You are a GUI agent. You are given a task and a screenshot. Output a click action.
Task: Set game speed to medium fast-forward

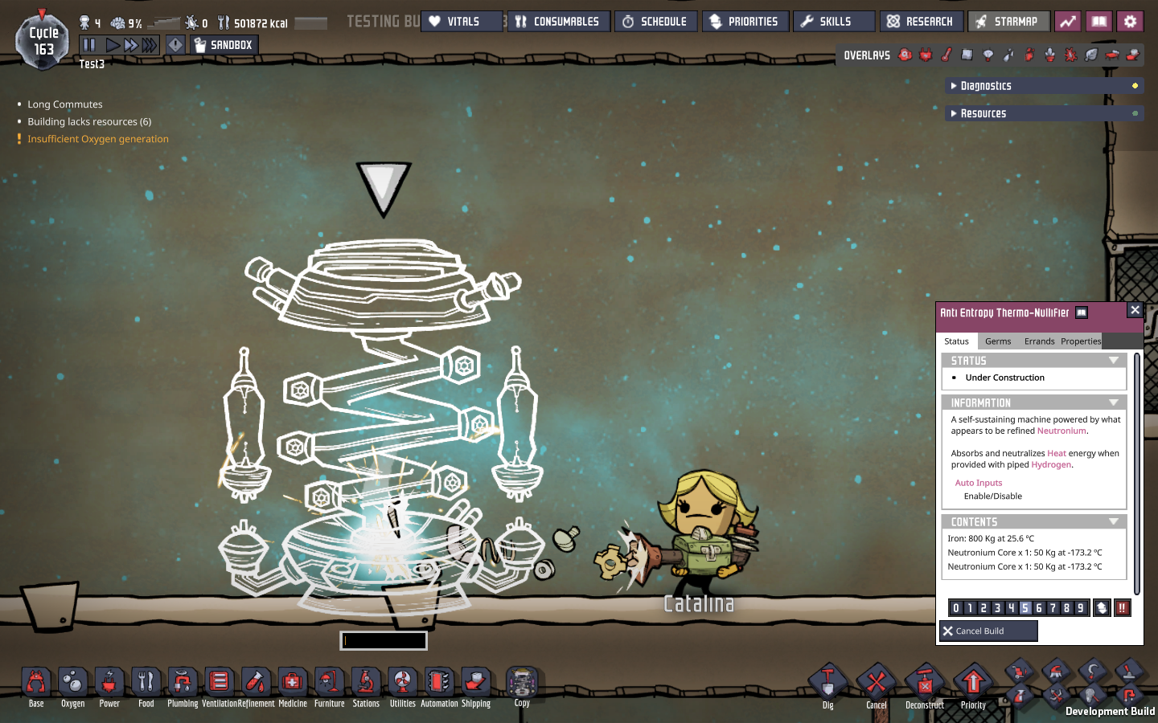(x=130, y=45)
